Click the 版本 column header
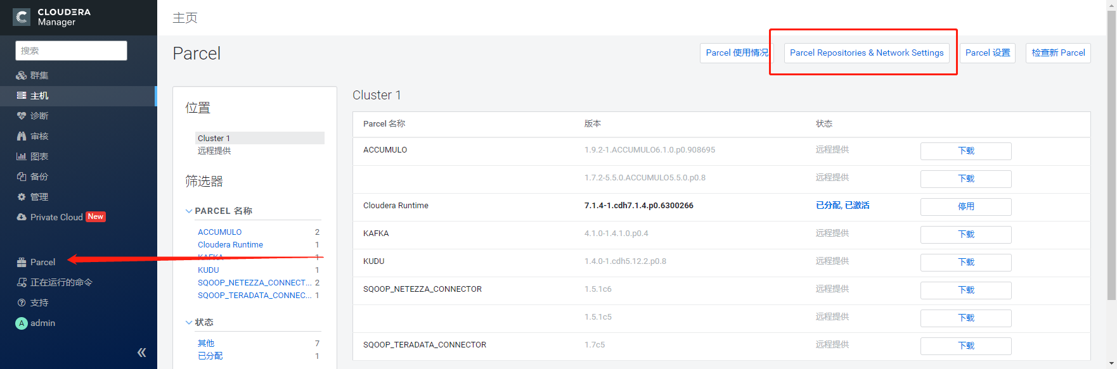This screenshot has width=1117, height=369. 593,124
